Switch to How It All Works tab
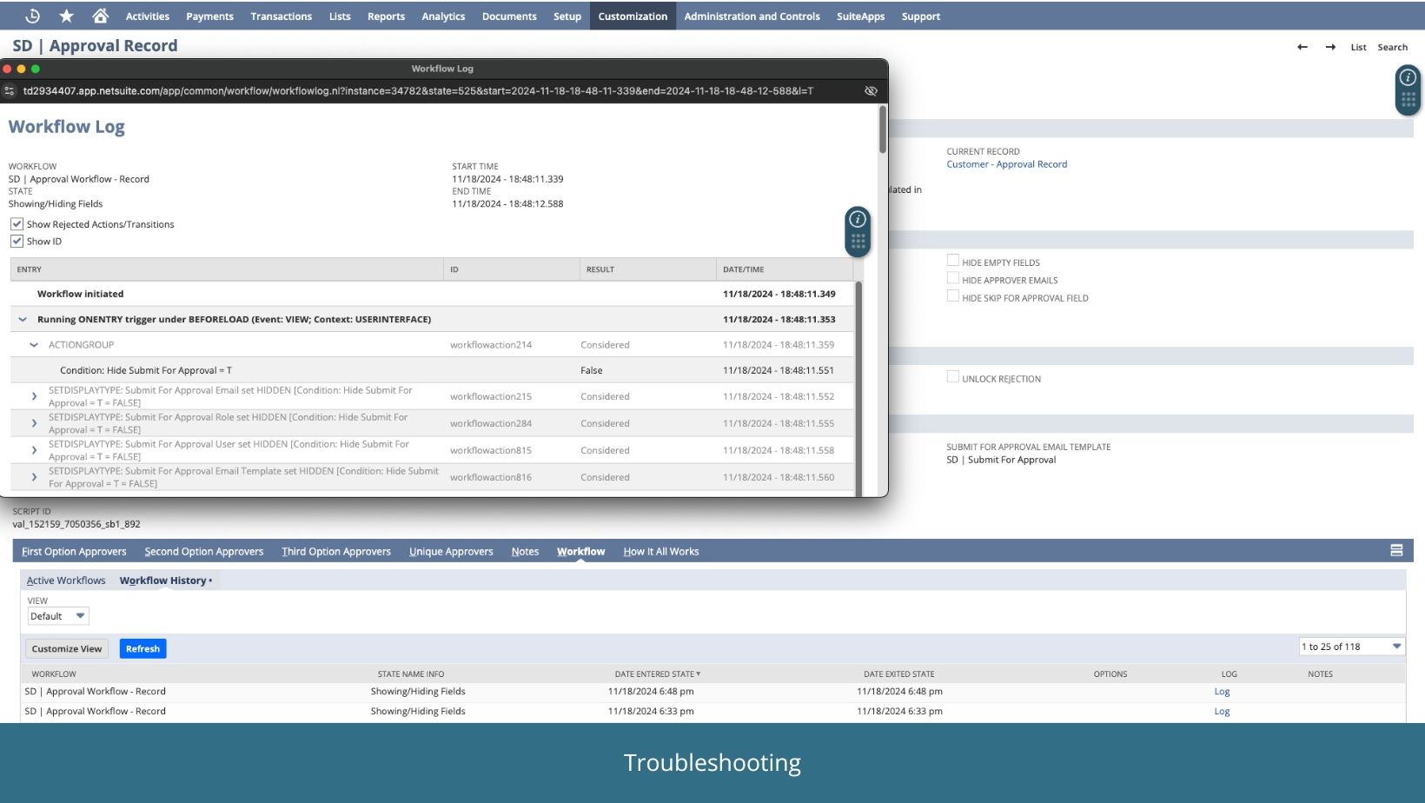Viewport: 1425px width, 803px height. (661, 551)
